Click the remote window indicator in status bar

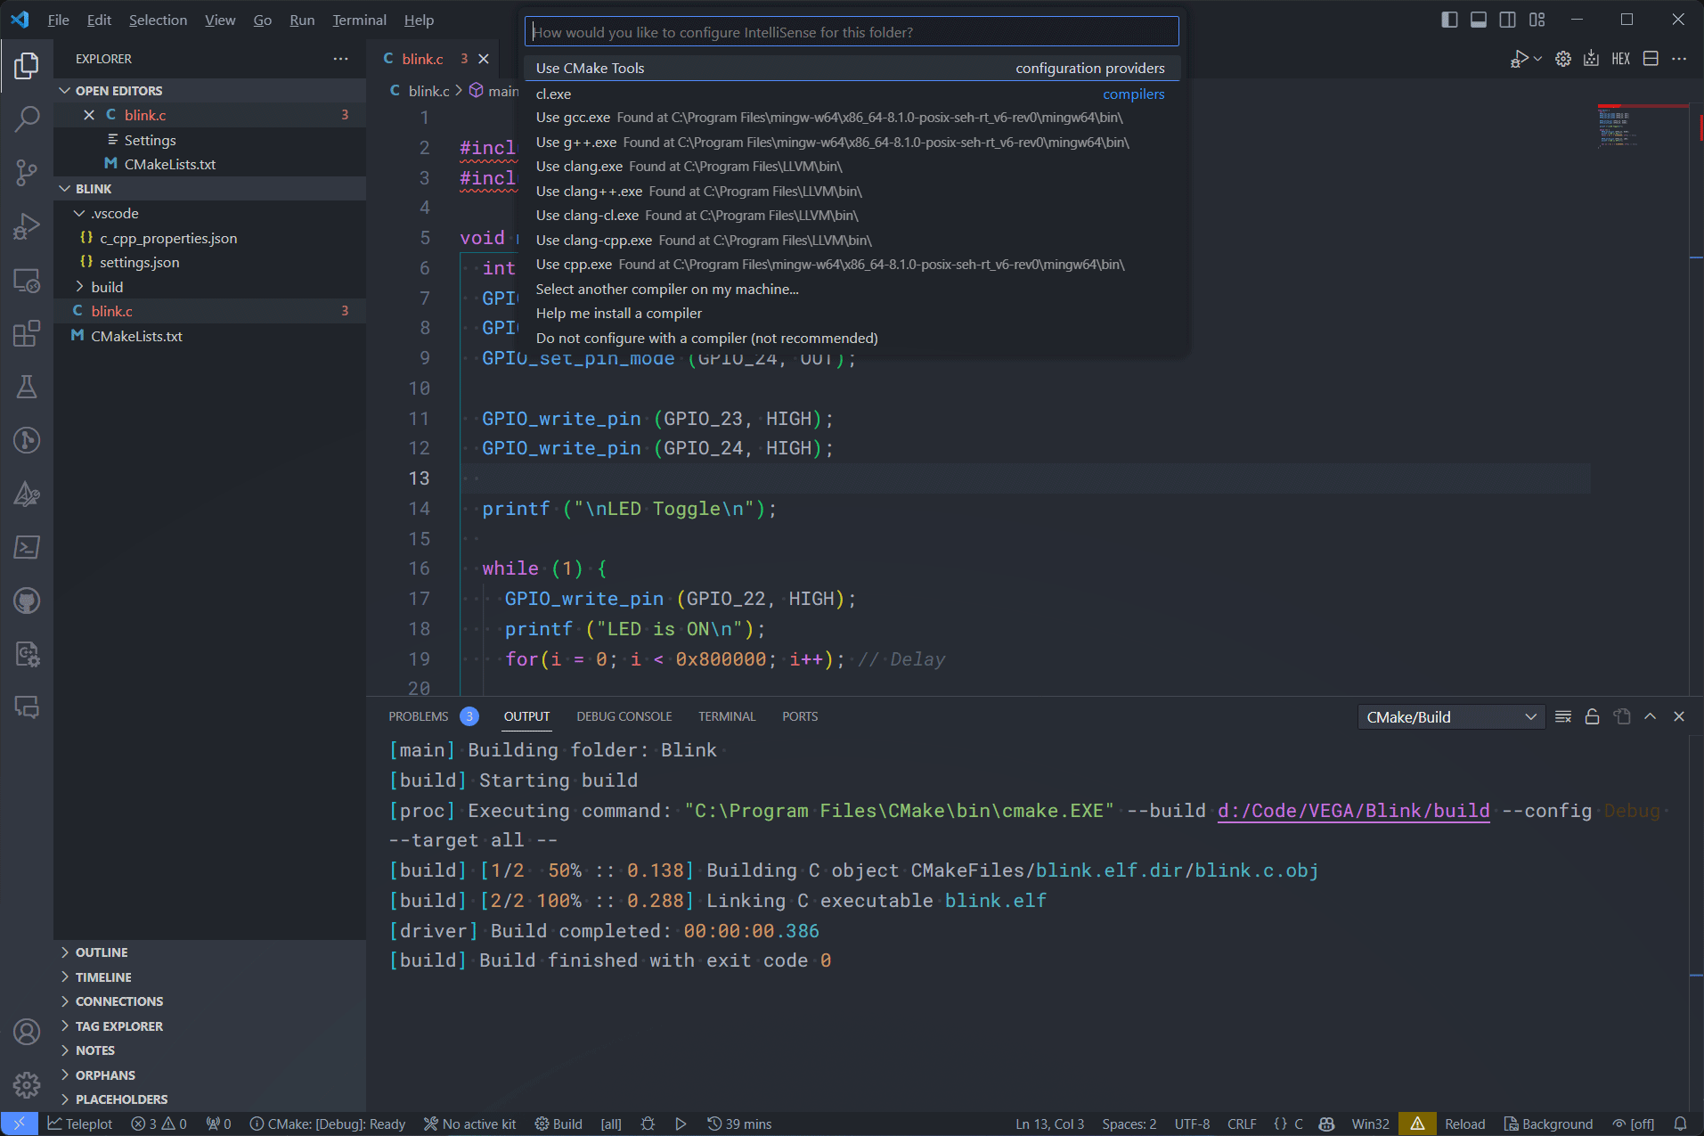coord(19,1124)
